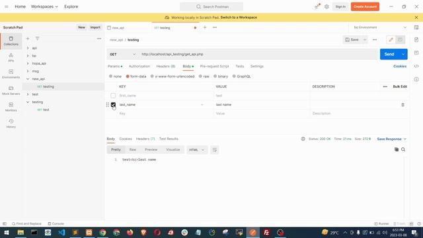
Task: Expand the api collection
Action: pyautogui.click(x=28, y=48)
